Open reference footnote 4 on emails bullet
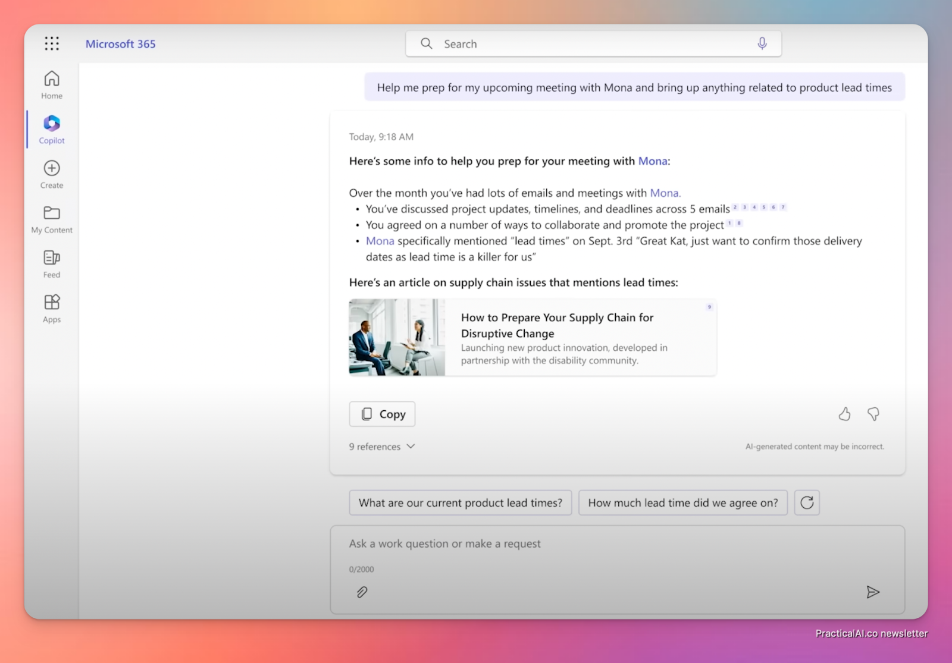Screen dimensions: 952x663 pyautogui.click(x=754, y=207)
